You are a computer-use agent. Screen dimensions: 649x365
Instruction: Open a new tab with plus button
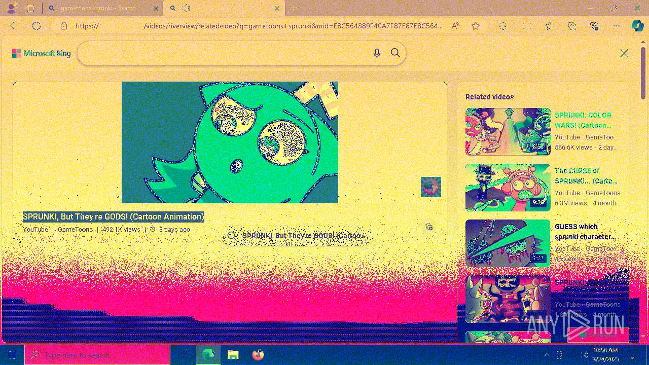click(x=294, y=8)
